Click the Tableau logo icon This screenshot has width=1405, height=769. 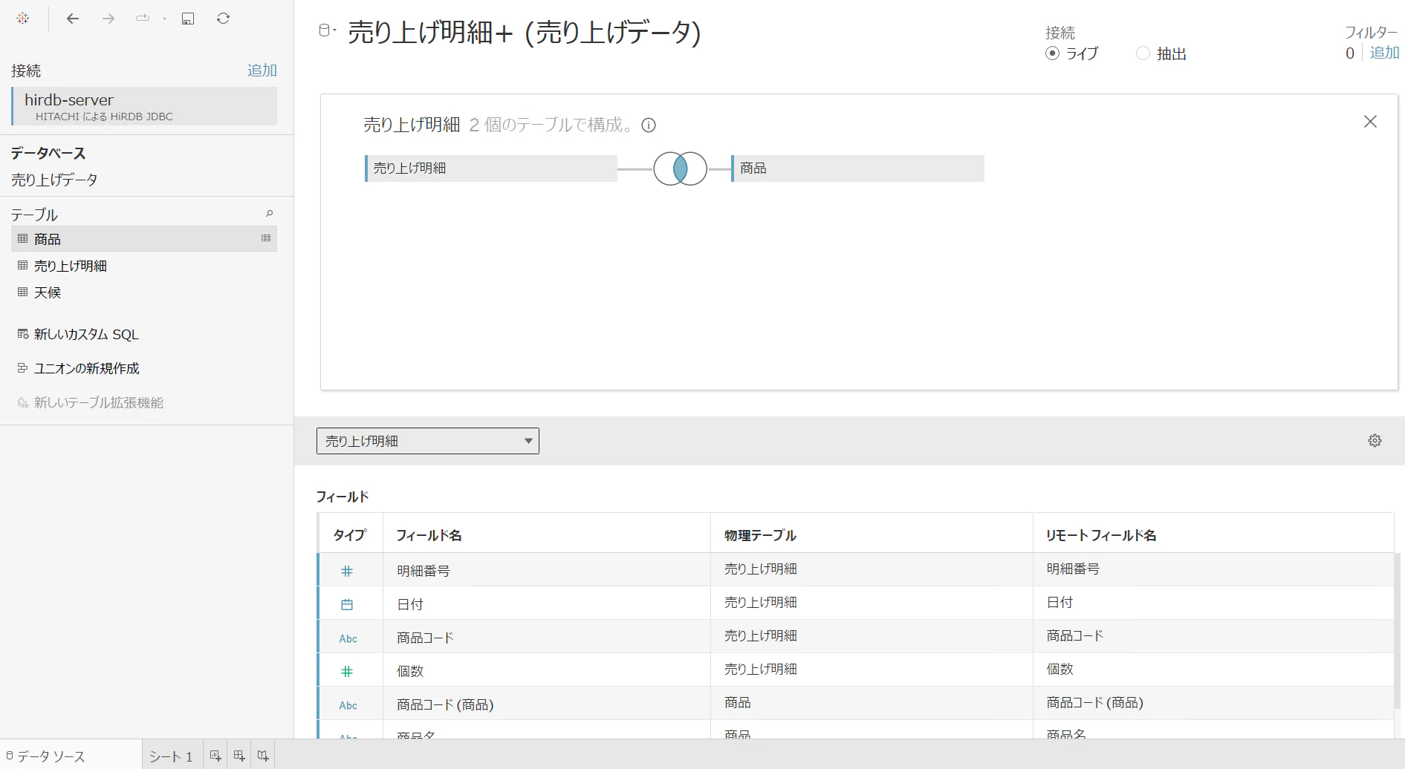[x=23, y=19]
